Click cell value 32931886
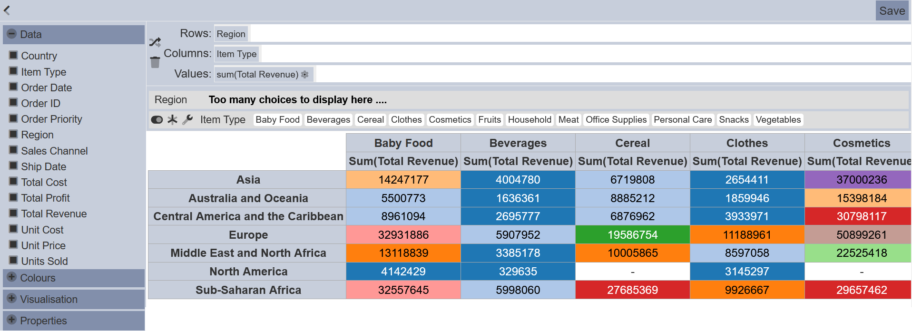Viewport: 912px width, 331px height. (403, 235)
